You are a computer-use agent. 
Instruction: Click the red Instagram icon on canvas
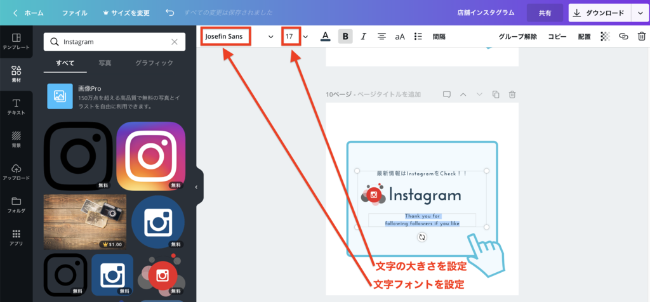[374, 195]
